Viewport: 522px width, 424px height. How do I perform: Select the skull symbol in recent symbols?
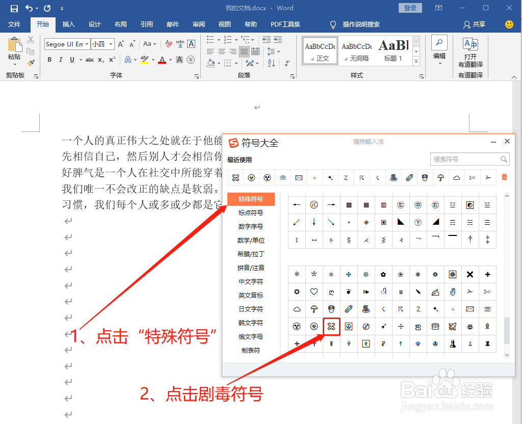coord(236,177)
